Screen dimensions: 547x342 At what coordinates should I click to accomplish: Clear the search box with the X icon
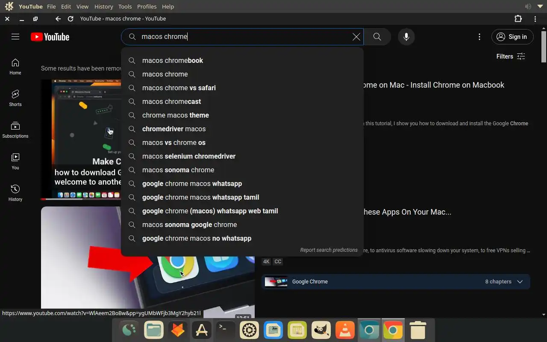tap(356, 37)
